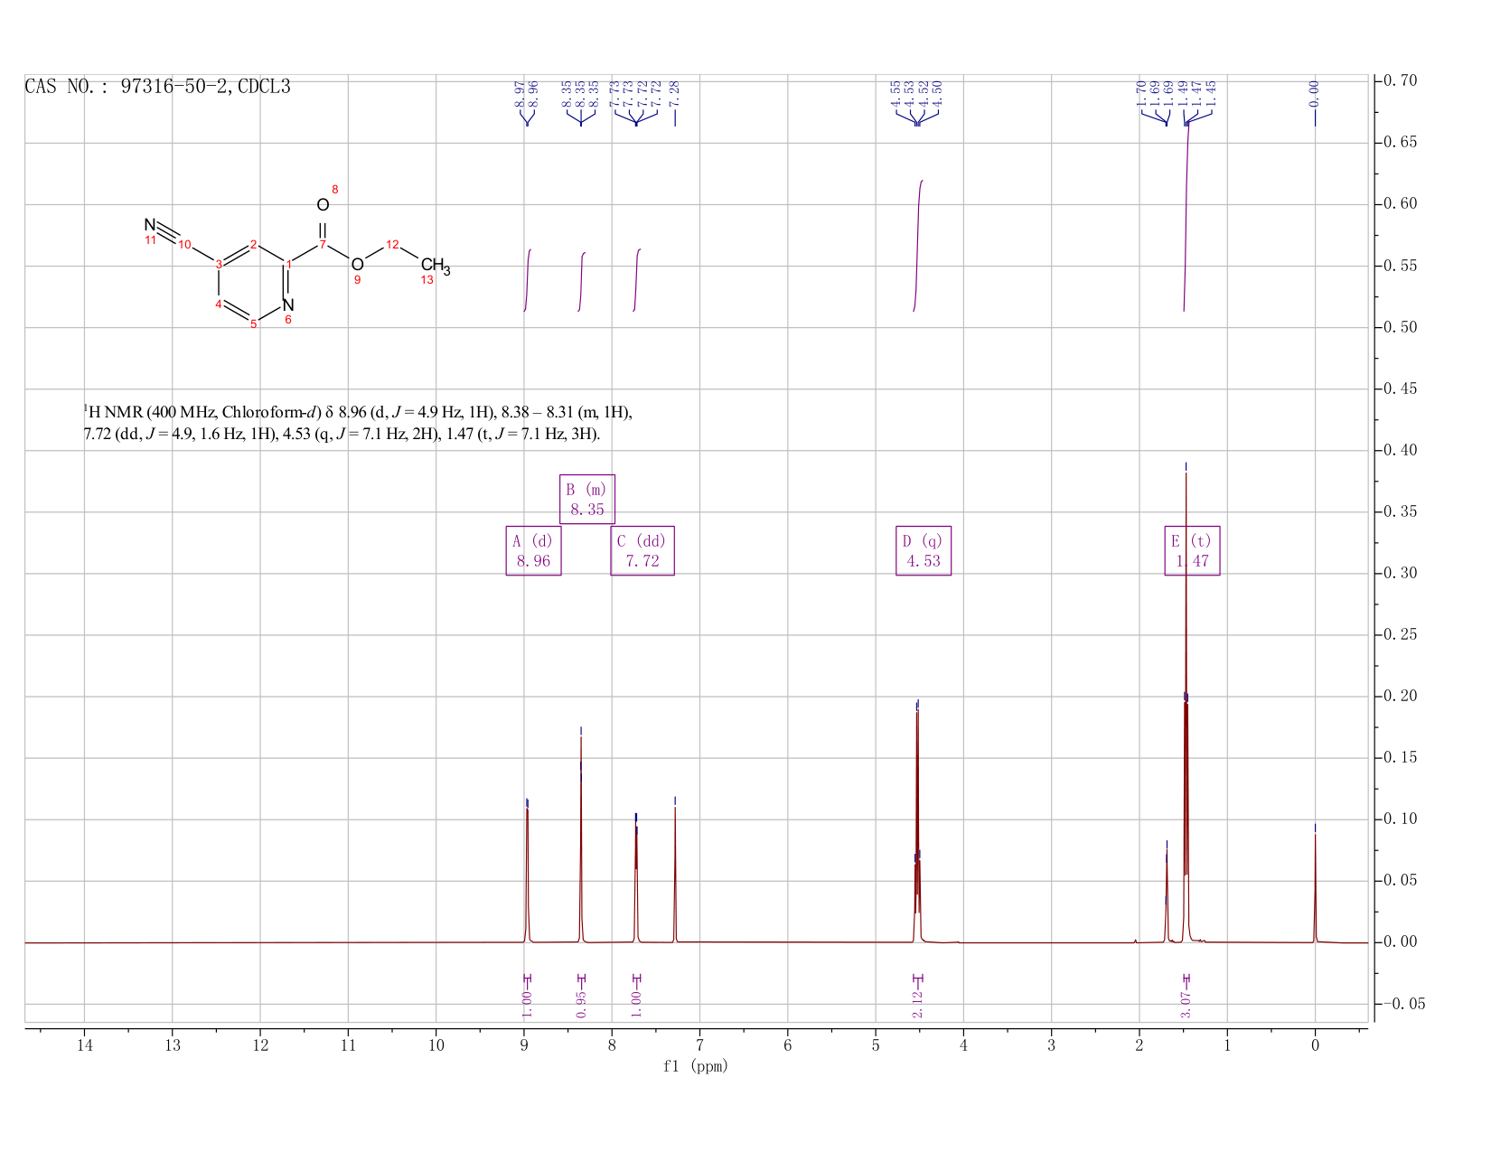Click the integral curve above 4.53 ppm
The image size is (1491, 1152).
[917, 246]
